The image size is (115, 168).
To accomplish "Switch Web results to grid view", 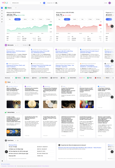I will click(29, 45).
